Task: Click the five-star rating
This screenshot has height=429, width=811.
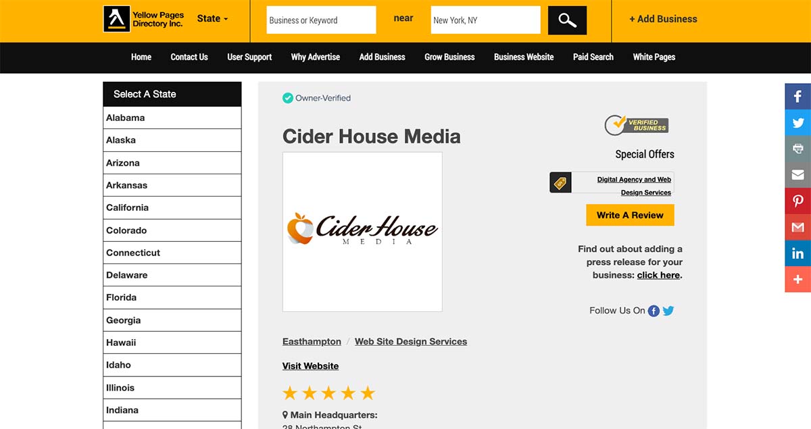Action: click(328, 393)
